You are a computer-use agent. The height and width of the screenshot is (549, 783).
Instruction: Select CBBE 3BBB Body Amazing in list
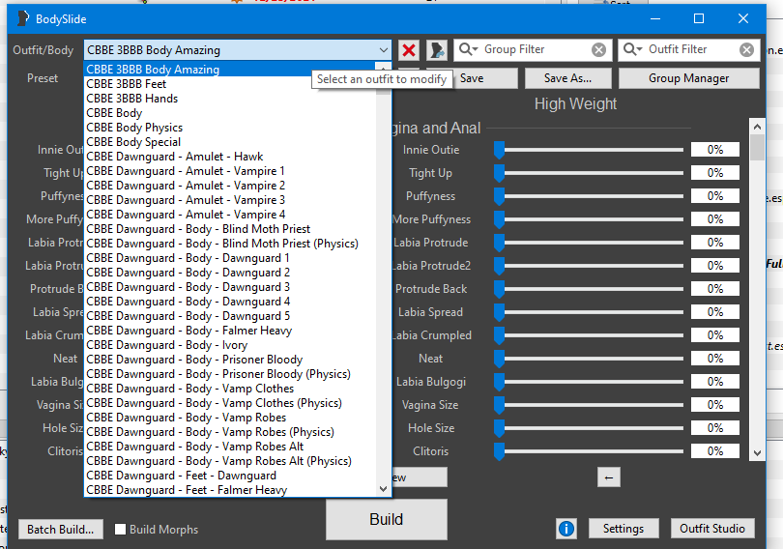pos(229,70)
